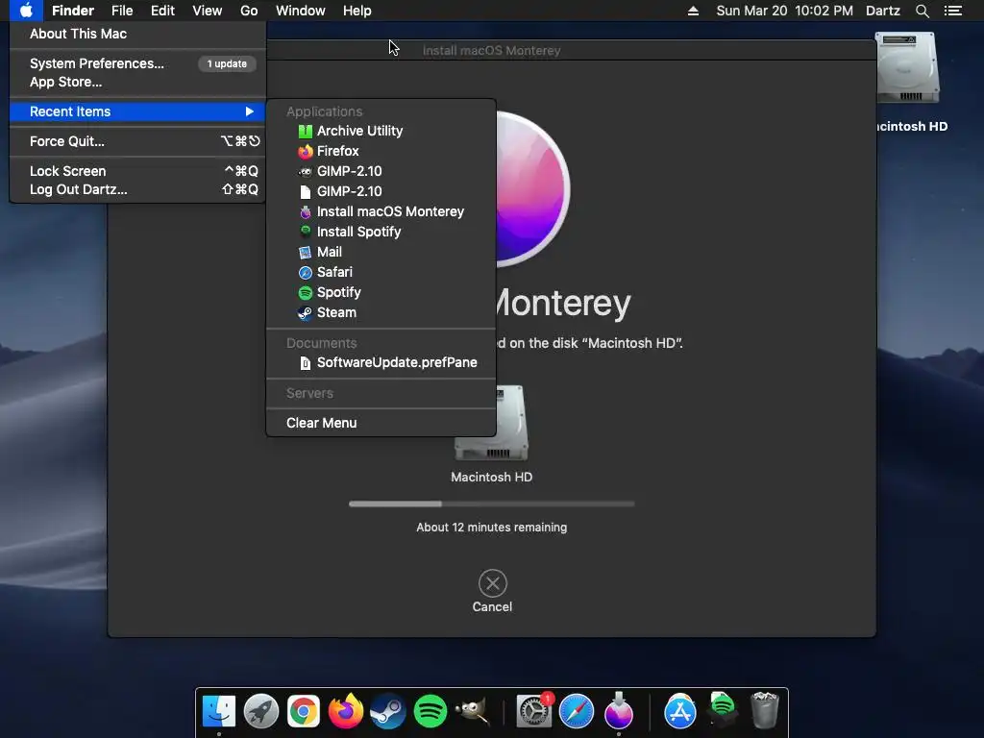
Task: Click the Dartz user name
Action: pos(883,11)
